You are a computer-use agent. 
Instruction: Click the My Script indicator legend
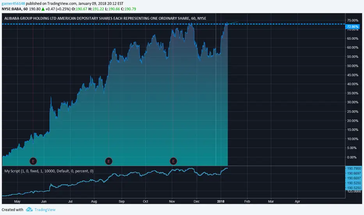49,171
